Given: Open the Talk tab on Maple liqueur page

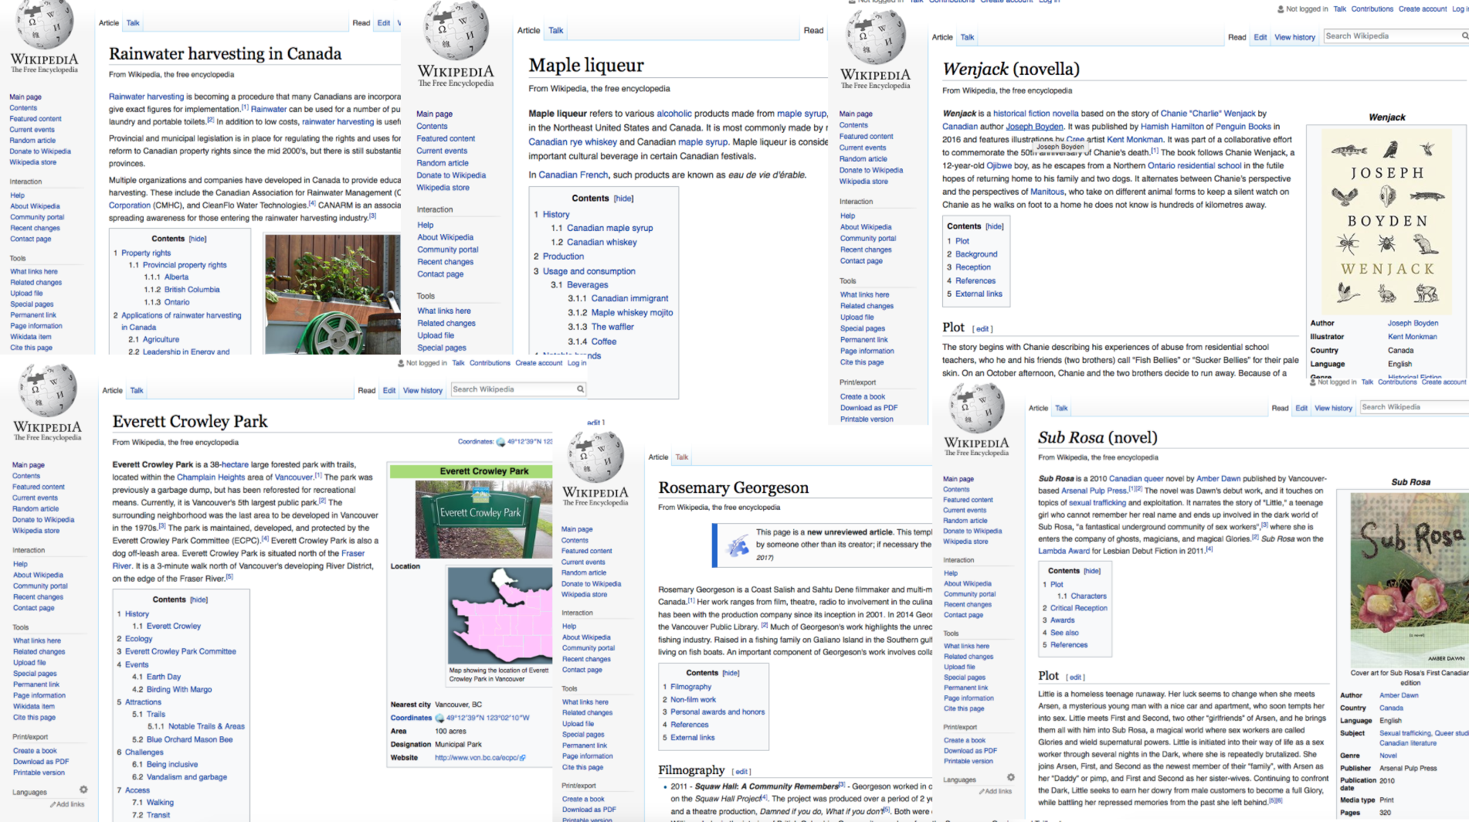Looking at the screenshot, I should 556,31.
